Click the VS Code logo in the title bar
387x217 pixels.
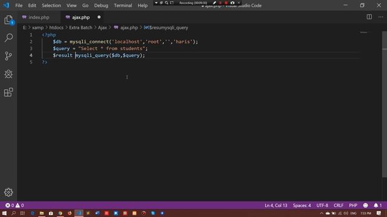[x=7, y=5]
